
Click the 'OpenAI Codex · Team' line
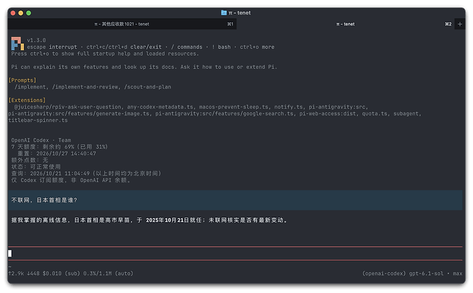(41, 140)
